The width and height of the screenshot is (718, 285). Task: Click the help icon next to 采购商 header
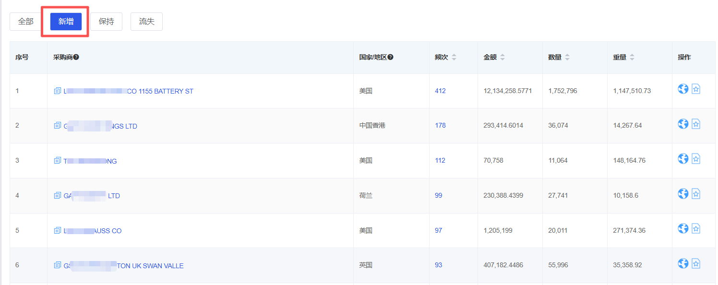coord(76,57)
